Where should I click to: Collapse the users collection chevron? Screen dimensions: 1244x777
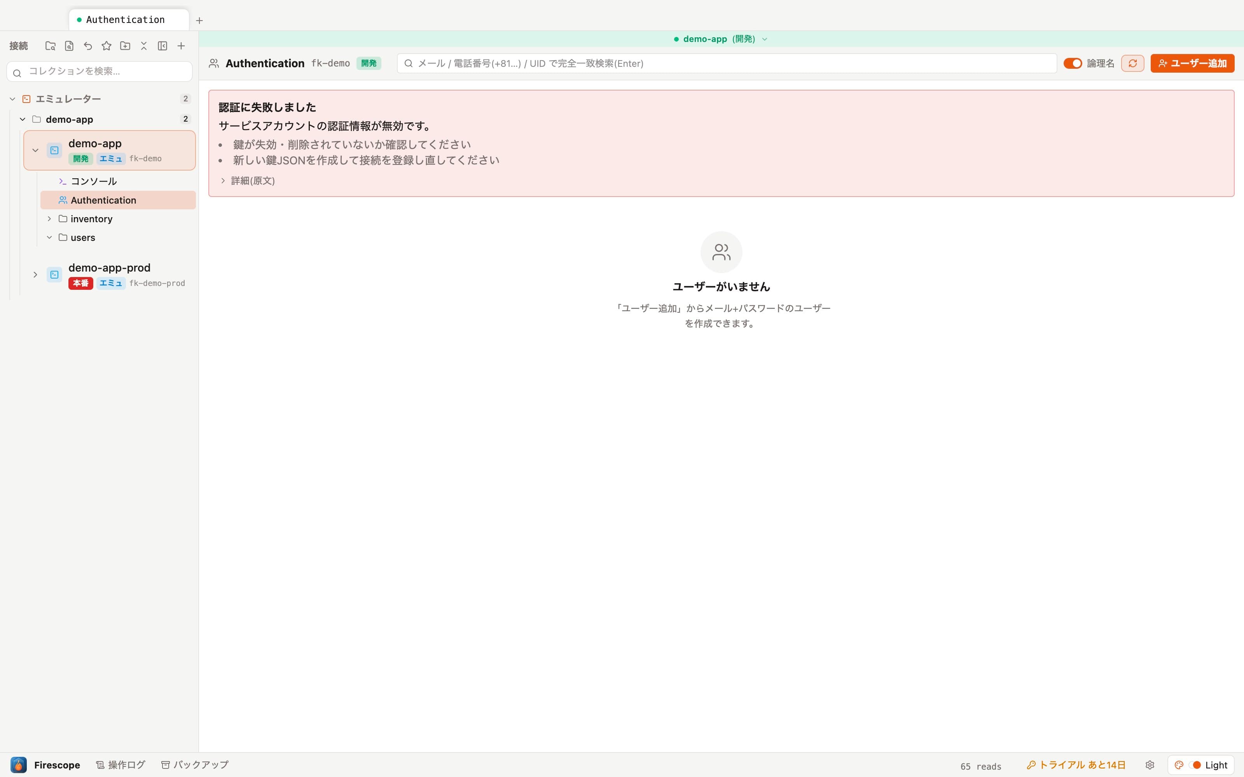click(x=49, y=237)
